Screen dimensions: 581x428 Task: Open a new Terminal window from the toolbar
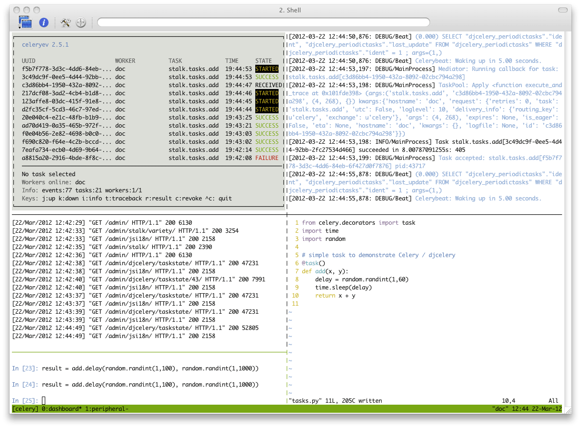coord(25,21)
